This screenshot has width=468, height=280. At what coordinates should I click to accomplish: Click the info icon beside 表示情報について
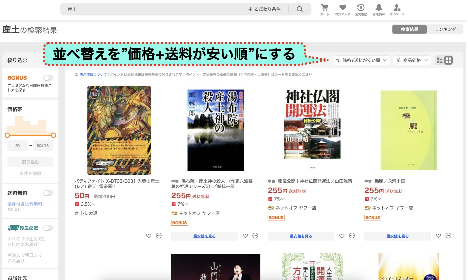(x=76, y=75)
